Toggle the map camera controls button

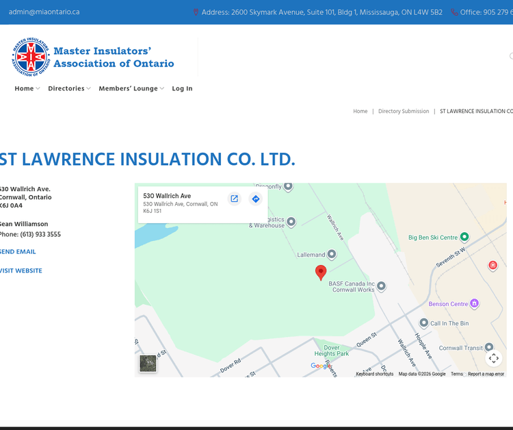click(x=494, y=358)
